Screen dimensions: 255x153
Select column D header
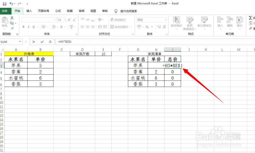(x=82, y=50)
